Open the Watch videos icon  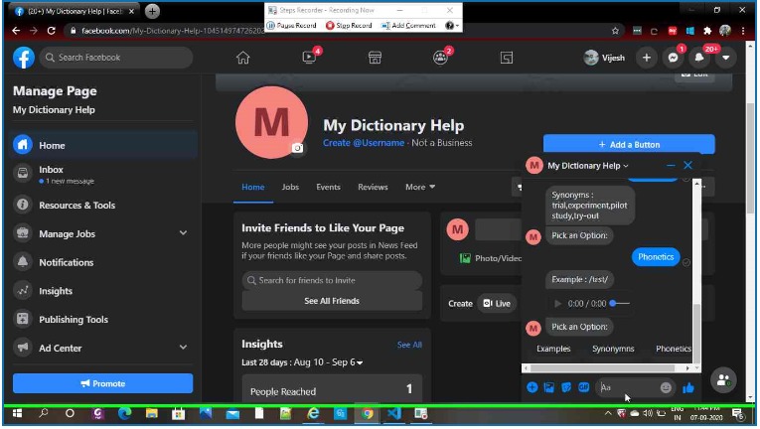pos(309,58)
